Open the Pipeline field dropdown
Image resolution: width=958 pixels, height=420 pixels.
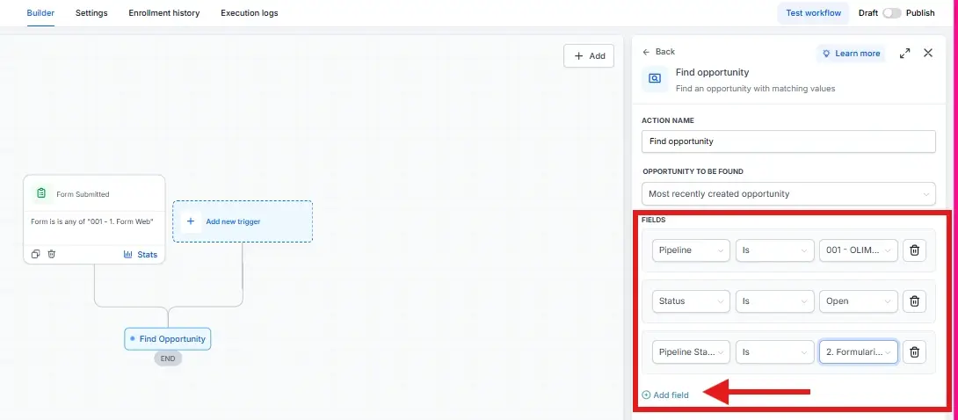click(691, 250)
